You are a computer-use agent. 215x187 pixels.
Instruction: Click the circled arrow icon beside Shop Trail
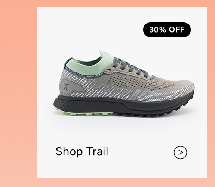pyautogui.click(x=180, y=152)
